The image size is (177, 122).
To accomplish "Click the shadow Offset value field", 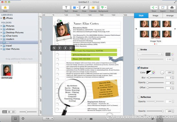I will (x=169, y=88).
